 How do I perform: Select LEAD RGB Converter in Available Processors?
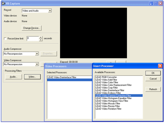pos(119,77)
